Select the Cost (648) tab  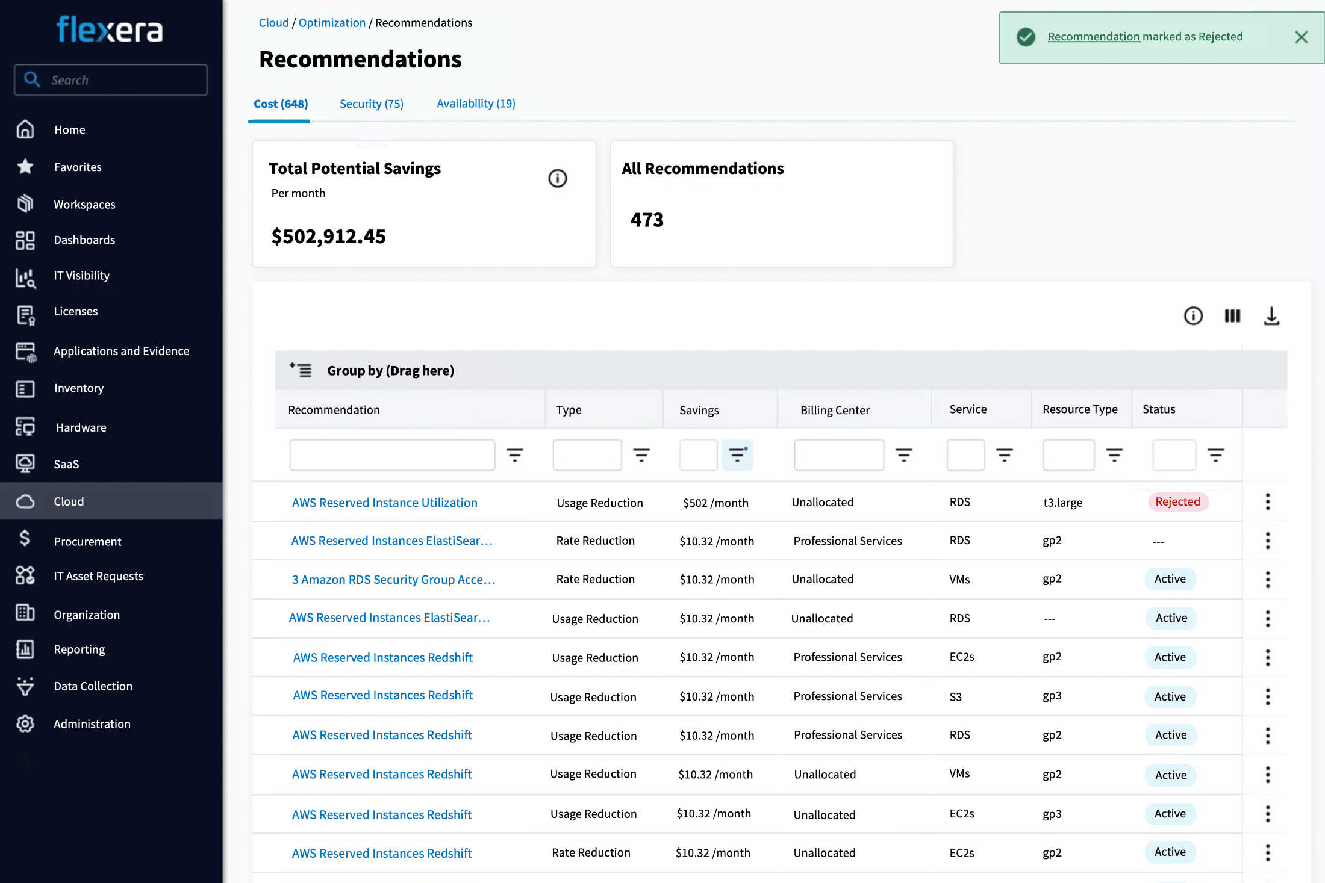pyautogui.click(x=281, y=104)
